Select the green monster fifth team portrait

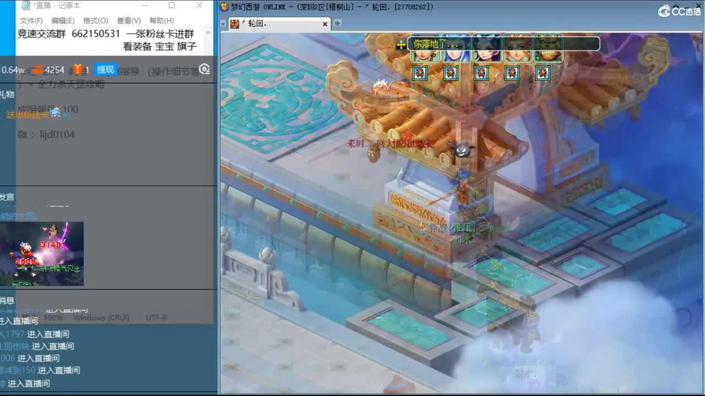[x=549, y=49]
